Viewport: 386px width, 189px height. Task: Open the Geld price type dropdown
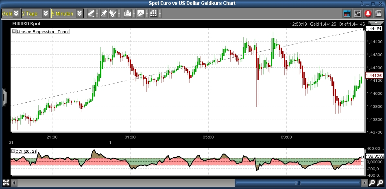(x=11, y=13)
